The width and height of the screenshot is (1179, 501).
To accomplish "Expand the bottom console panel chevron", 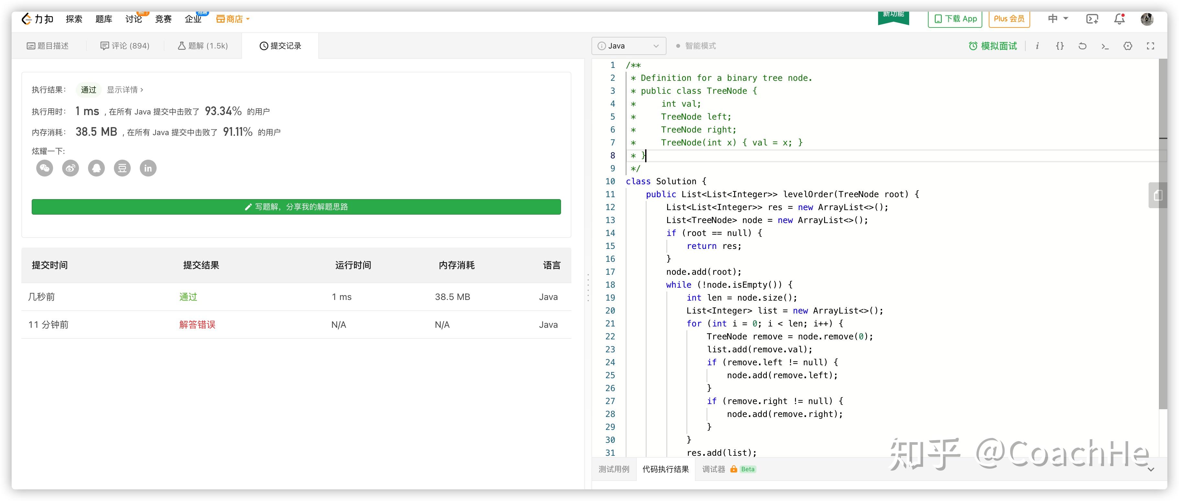I will pos(1151,469).
